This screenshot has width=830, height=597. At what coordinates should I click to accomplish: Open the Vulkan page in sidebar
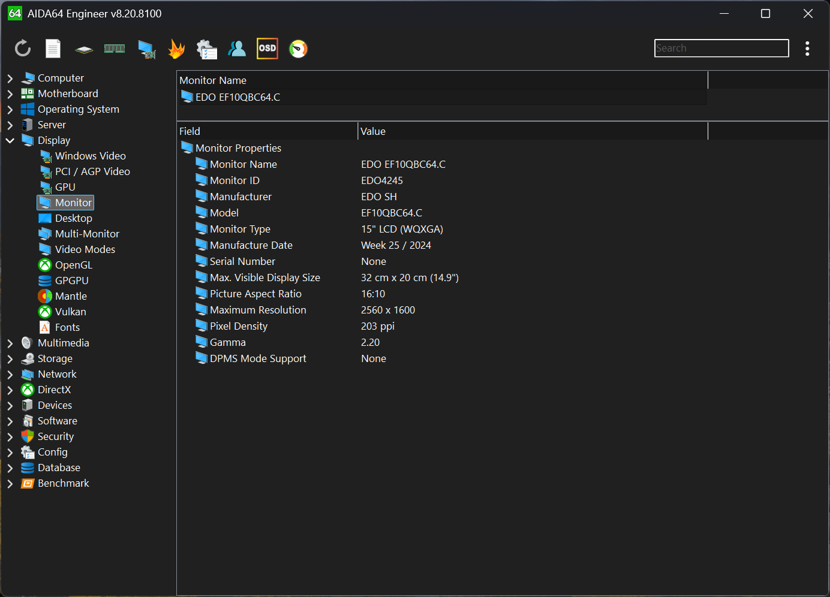(x=70, y=312)
